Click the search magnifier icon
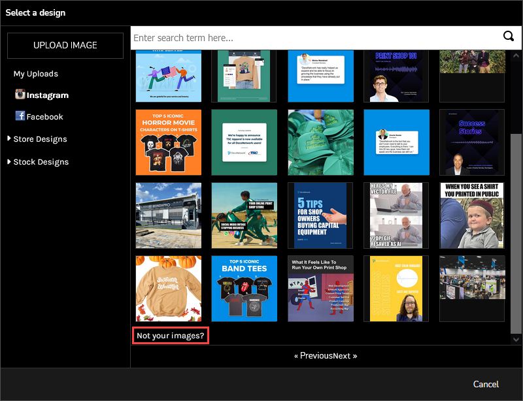 pyautogui.click(x=509, y=36)
